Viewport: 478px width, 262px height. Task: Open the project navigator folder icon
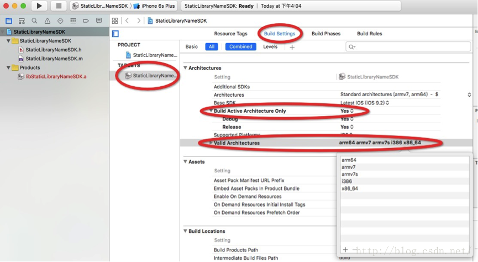[x=9, y=21]
